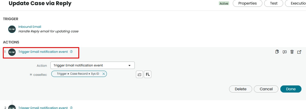Delete action 1 with the trash icon

point(292,52)
